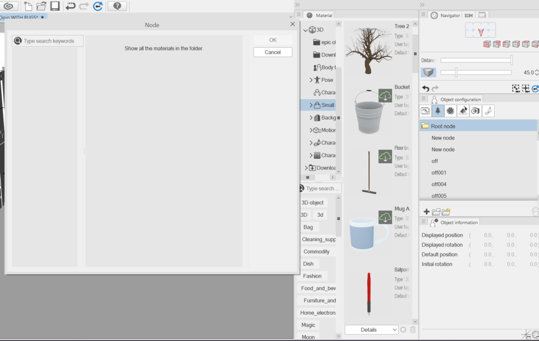
Task: Open the Object information panel hamburger menu
Action: [x=423, y=222]
